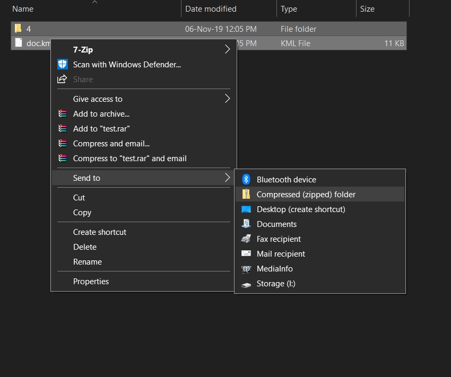Click the WinRAR icon beside Add to archive
The height and width of the screenshot is (377, 451).
pyautogui.click(x=63, y=114)
